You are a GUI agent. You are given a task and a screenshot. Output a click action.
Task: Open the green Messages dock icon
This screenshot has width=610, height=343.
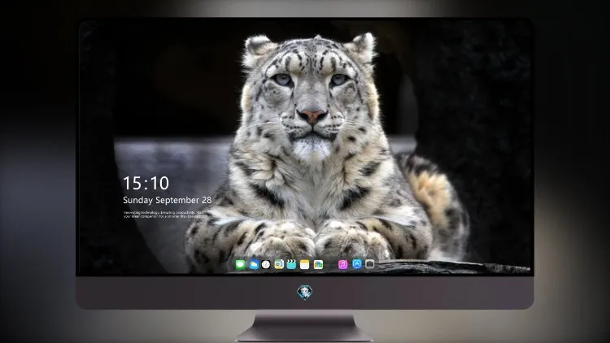pos(240,265)
